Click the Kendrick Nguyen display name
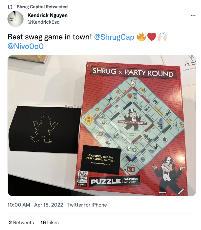 (47, 15)
